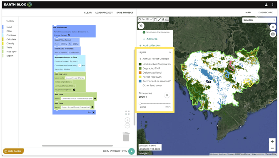Click the Run play icon on workflow block
This screenshot has height=158, width=279.
click(x=94, y=112)
